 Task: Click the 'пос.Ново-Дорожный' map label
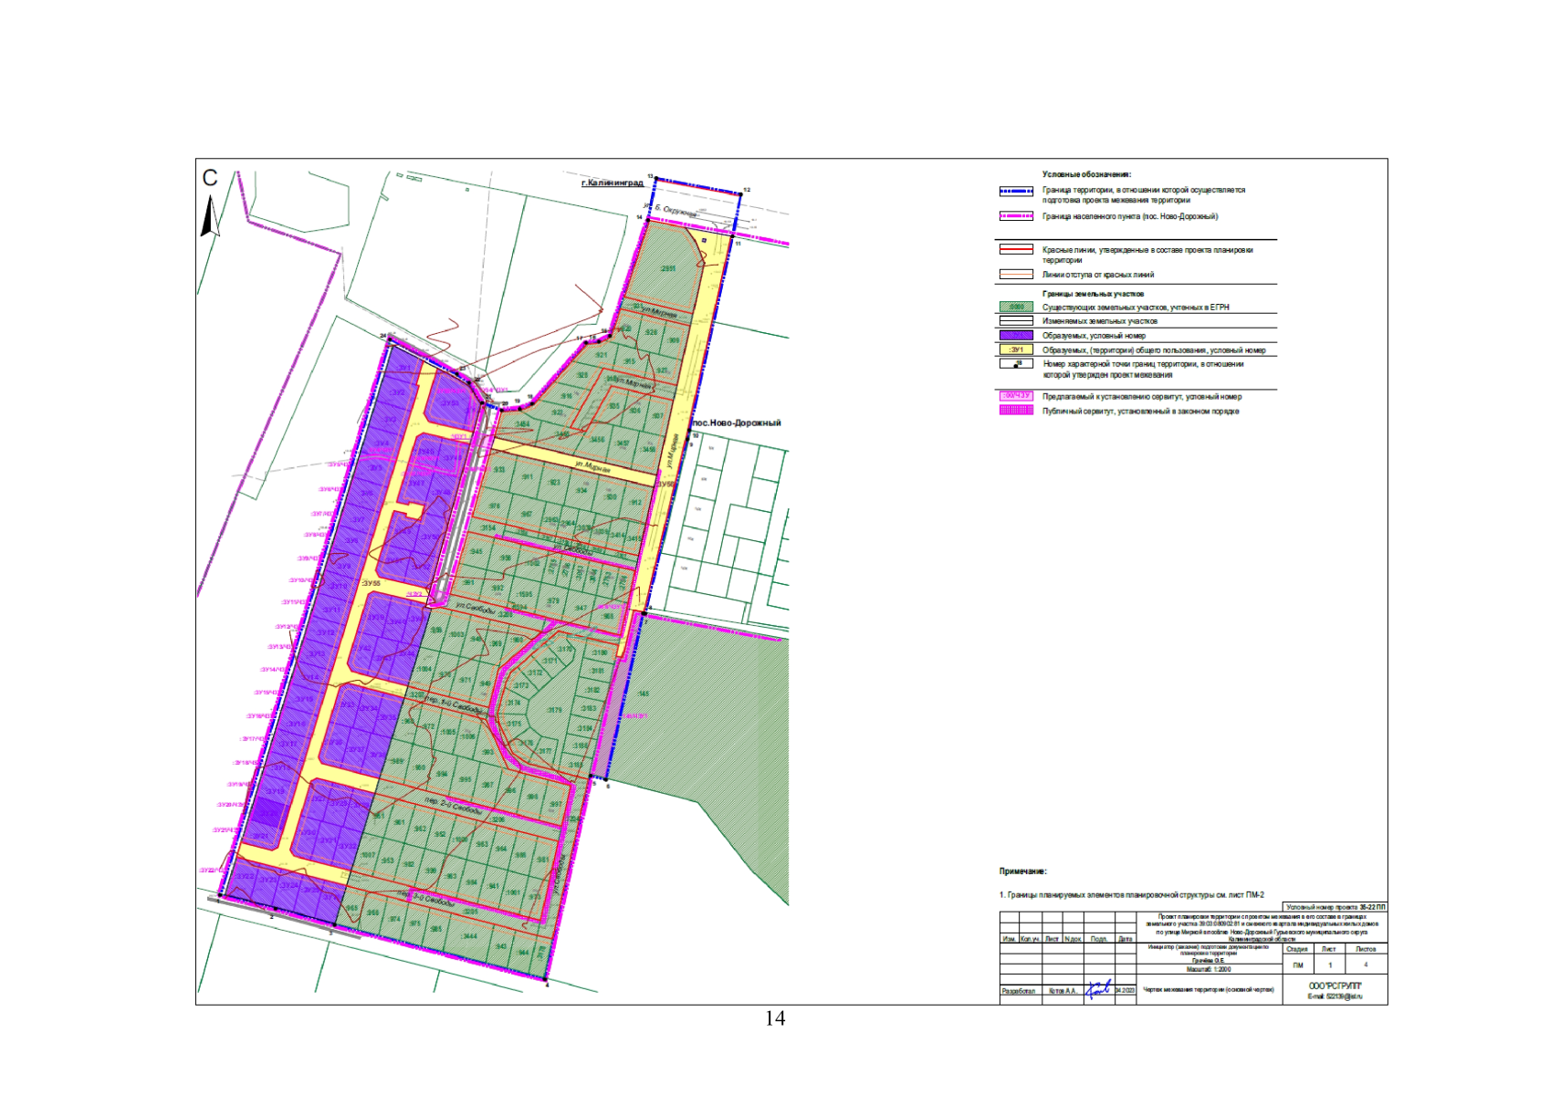(737, 423)
